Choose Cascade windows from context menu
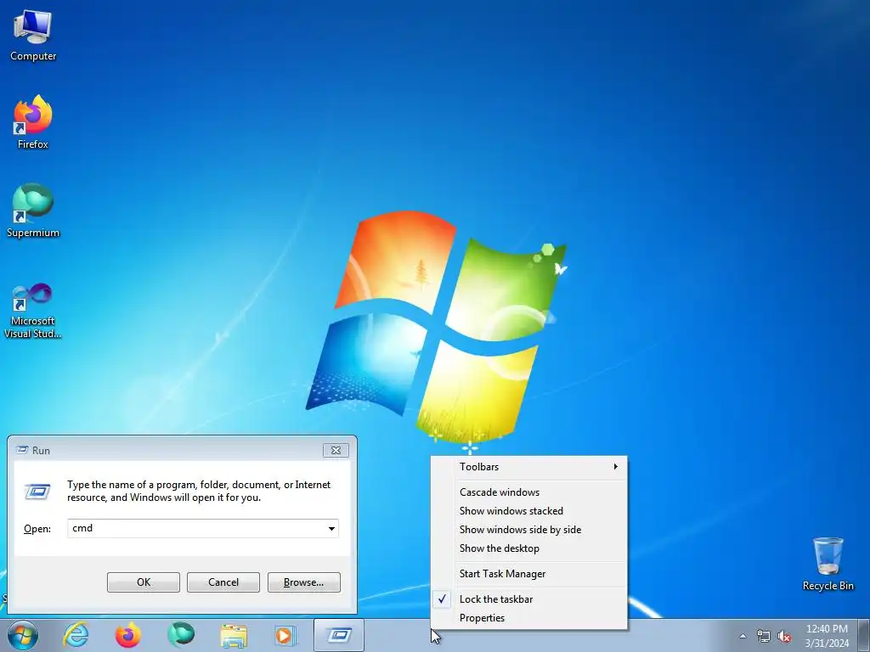 (529, 492)
